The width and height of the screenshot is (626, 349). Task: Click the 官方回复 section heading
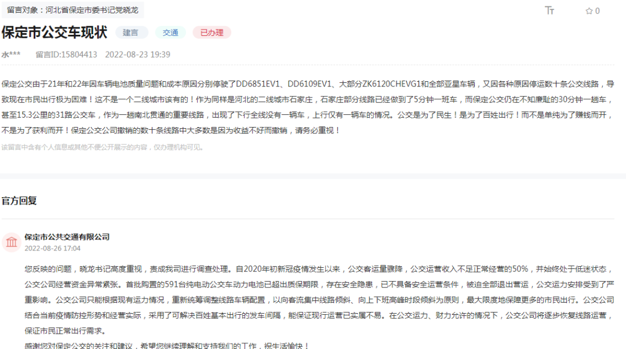pyautogui.click(x=19, y=201)
